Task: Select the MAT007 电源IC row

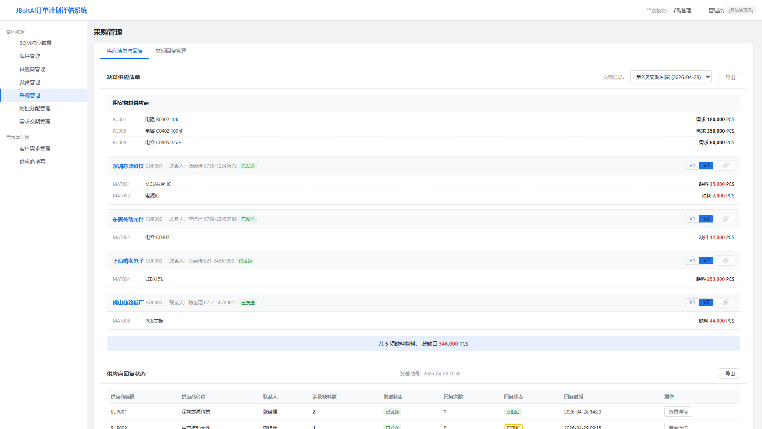Action: pos(423,196)
